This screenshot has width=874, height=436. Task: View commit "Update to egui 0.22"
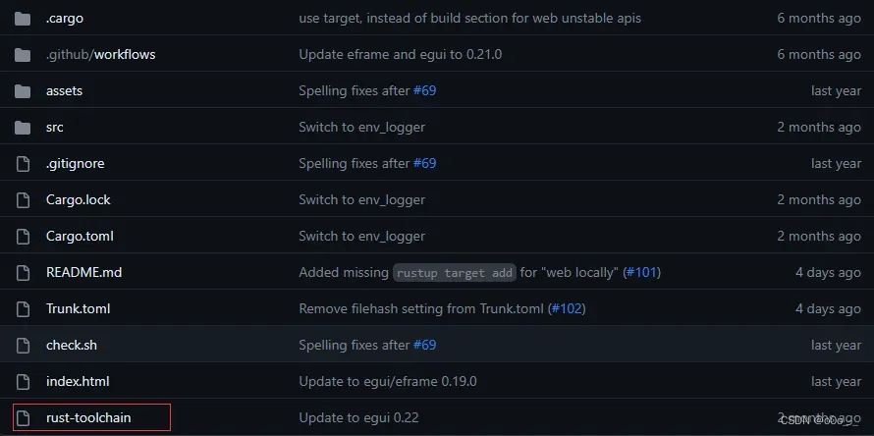coord(358,418)
